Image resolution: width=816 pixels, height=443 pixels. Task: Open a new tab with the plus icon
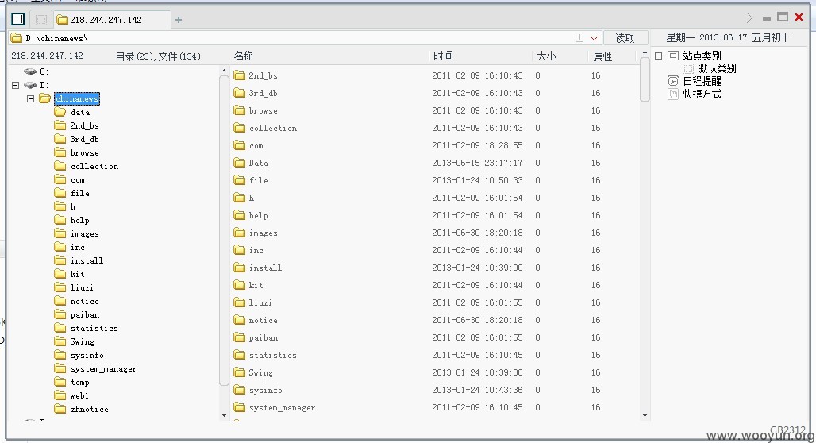click(179, 20)
